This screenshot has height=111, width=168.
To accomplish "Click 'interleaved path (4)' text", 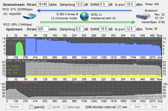I will coord(103,18).
